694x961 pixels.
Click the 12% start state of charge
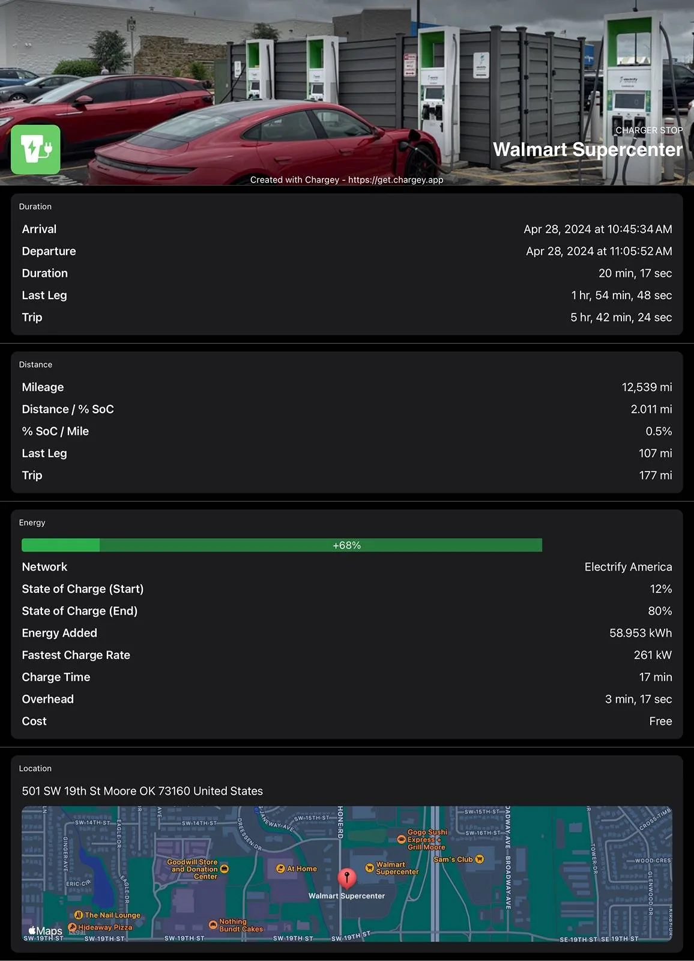click(x=661, y=589)
